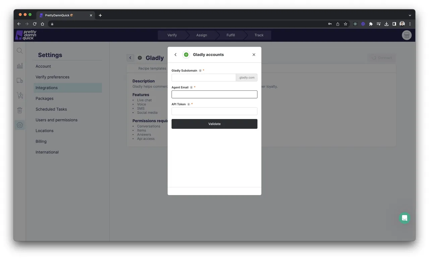The image size is (429, 259).
Task: Reload the page in browser
Action: pos(35,24)
